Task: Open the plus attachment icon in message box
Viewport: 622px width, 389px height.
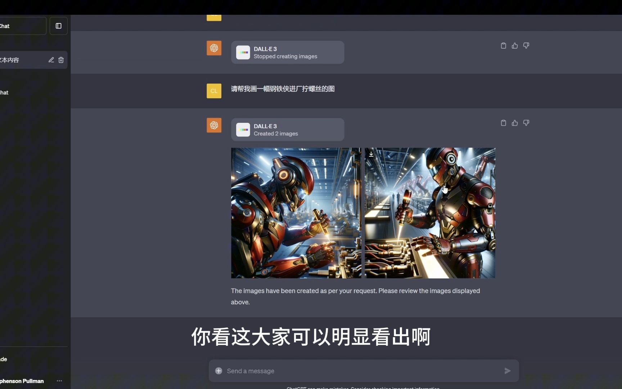Action: (218, 371)
